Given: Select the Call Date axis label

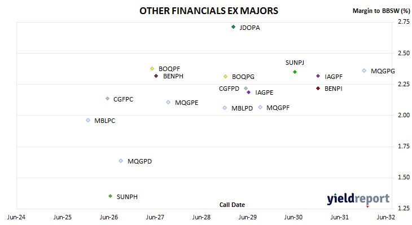Looking at the screenshot, I should click(232, 205).
